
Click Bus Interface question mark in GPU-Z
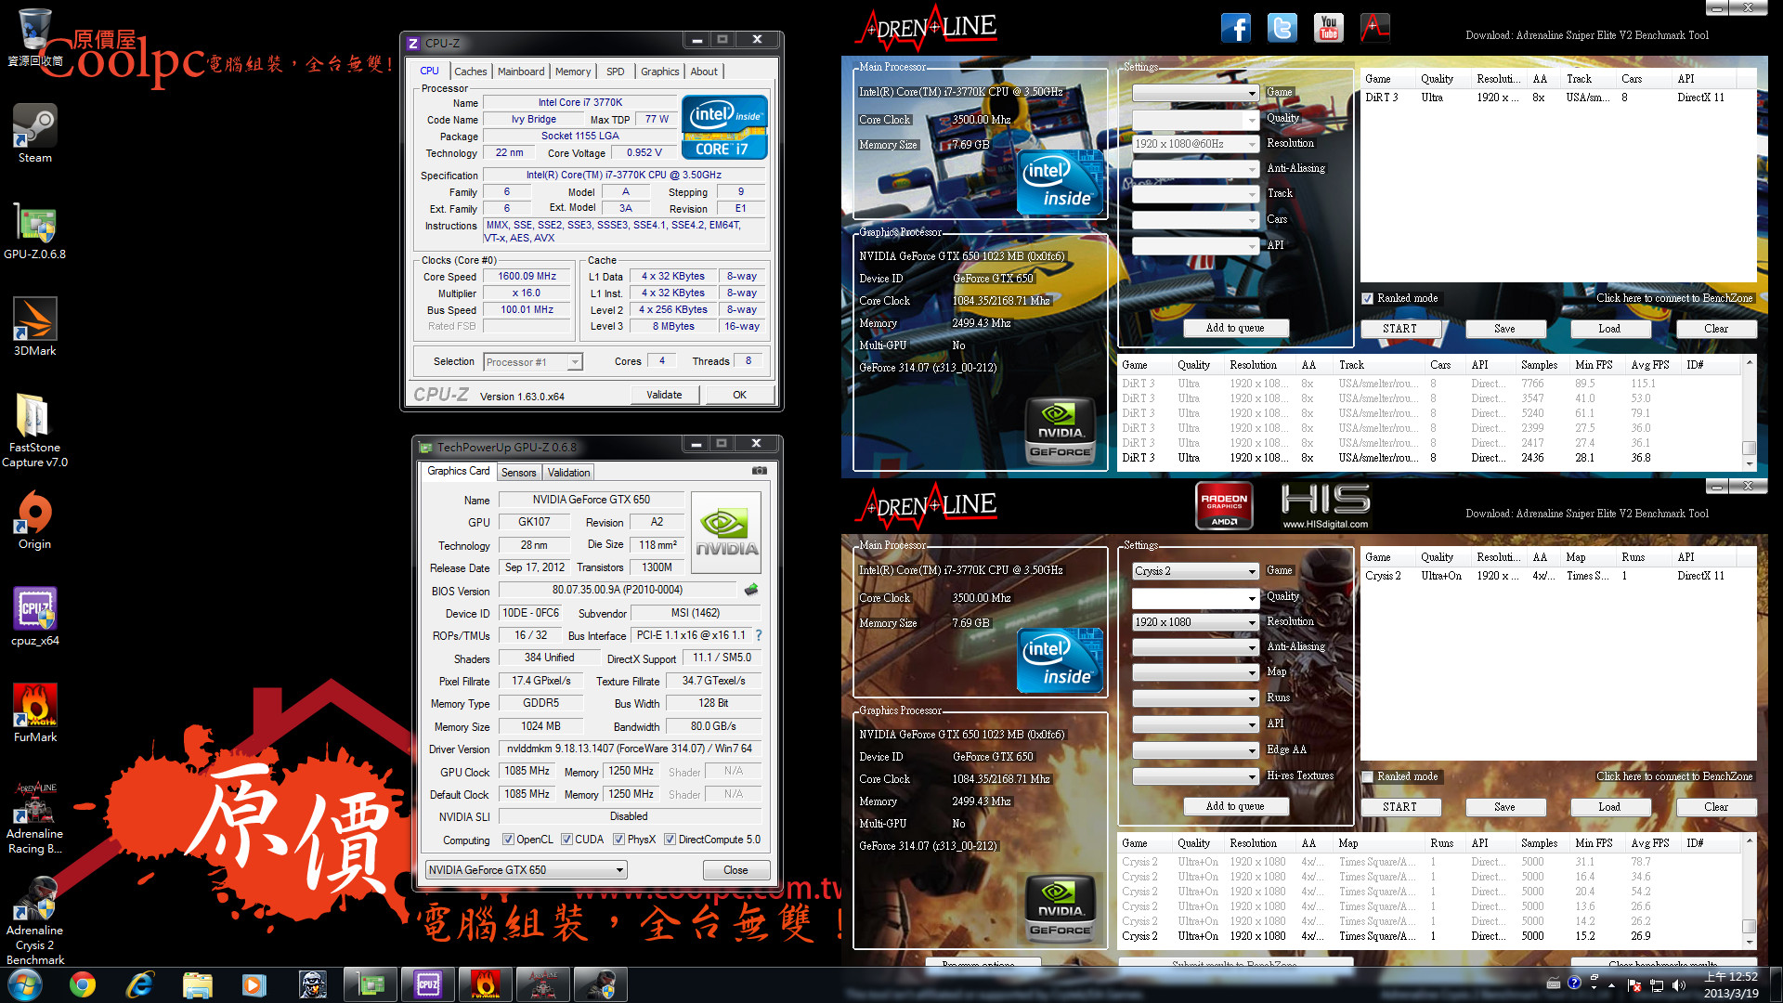[x=759, y=635]
